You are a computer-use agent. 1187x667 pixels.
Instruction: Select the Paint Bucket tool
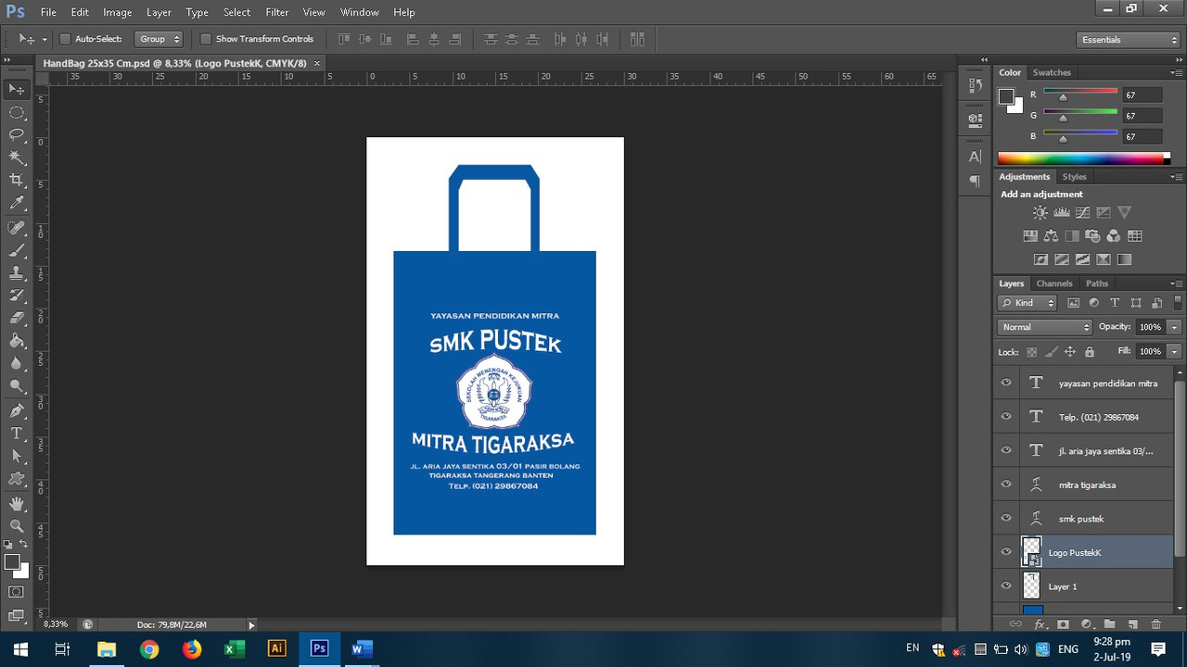17,340
